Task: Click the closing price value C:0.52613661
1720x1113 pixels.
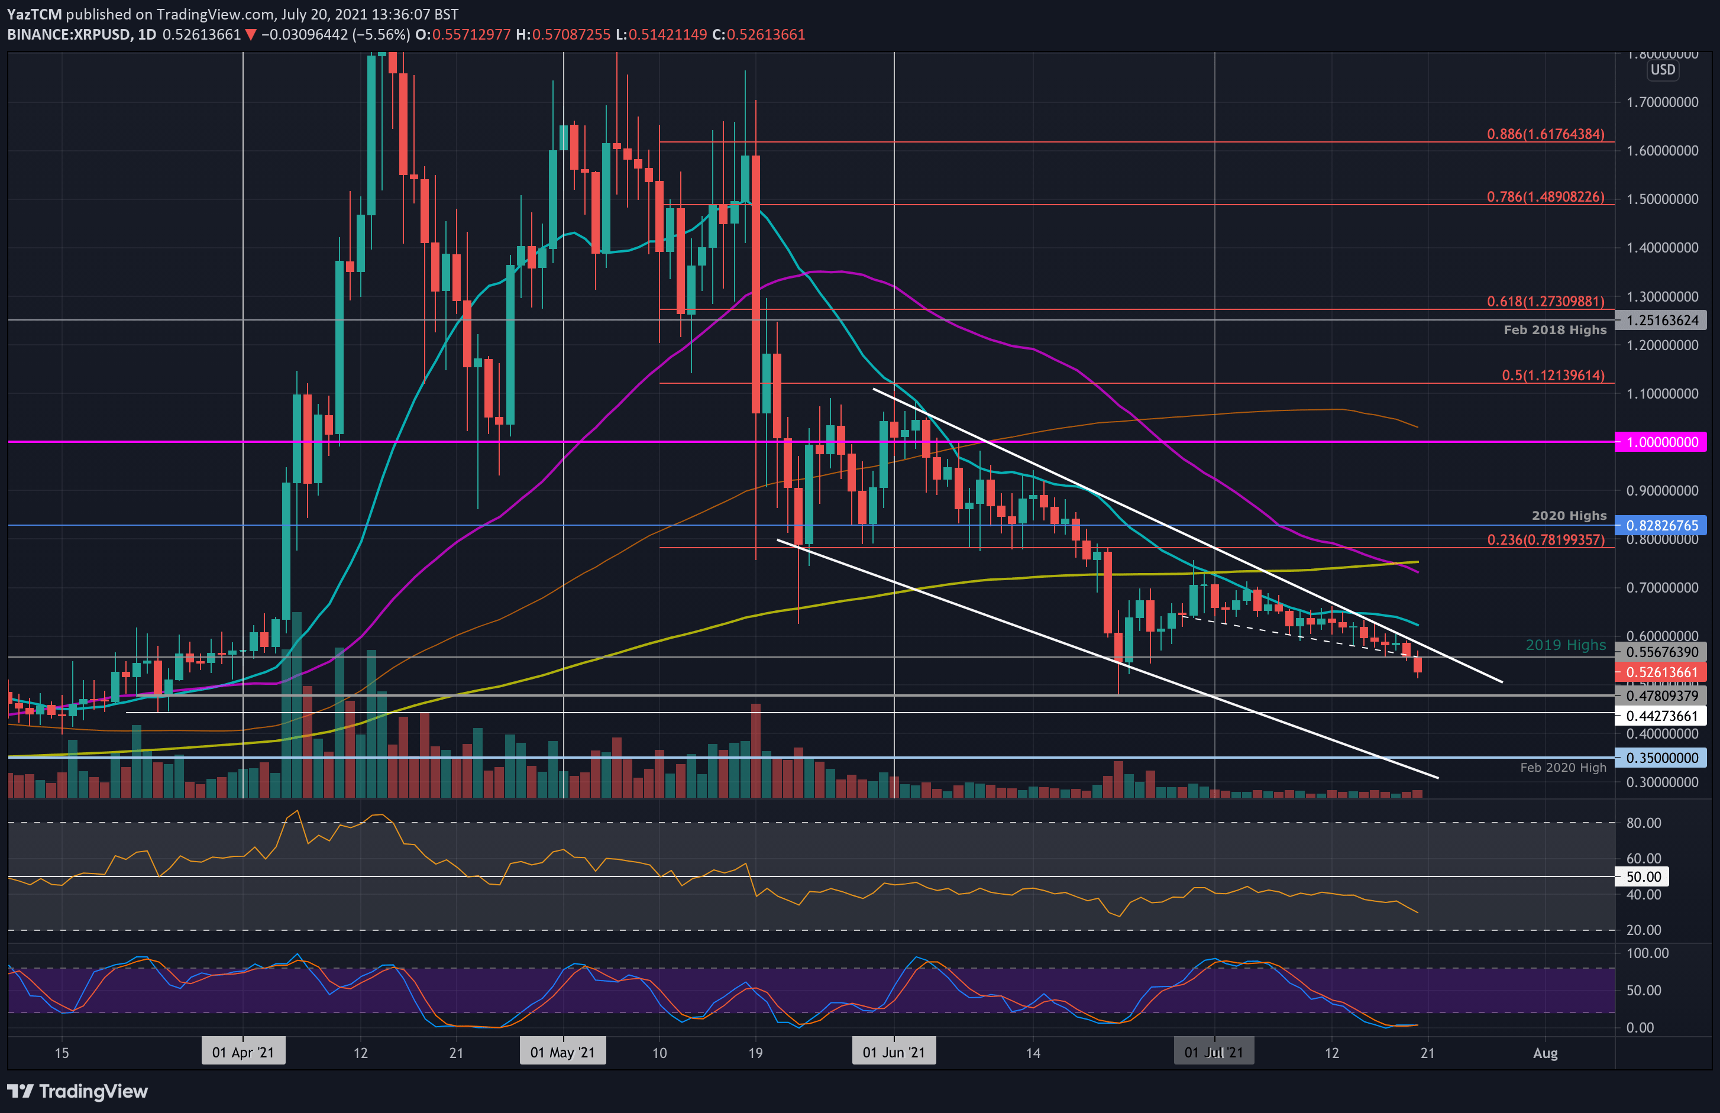Action: [758, 34]
